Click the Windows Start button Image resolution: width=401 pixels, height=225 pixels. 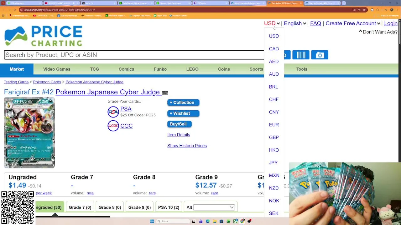coord(152,221)
